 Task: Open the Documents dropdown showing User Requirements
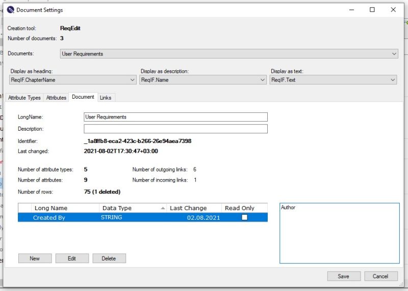tap(229, 54)
